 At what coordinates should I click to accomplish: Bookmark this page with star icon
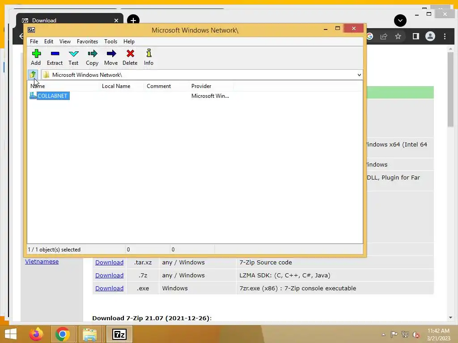(398, 36)
